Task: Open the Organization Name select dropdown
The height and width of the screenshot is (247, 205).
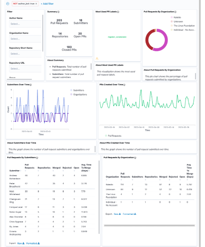Action: (x=25, y=39)
